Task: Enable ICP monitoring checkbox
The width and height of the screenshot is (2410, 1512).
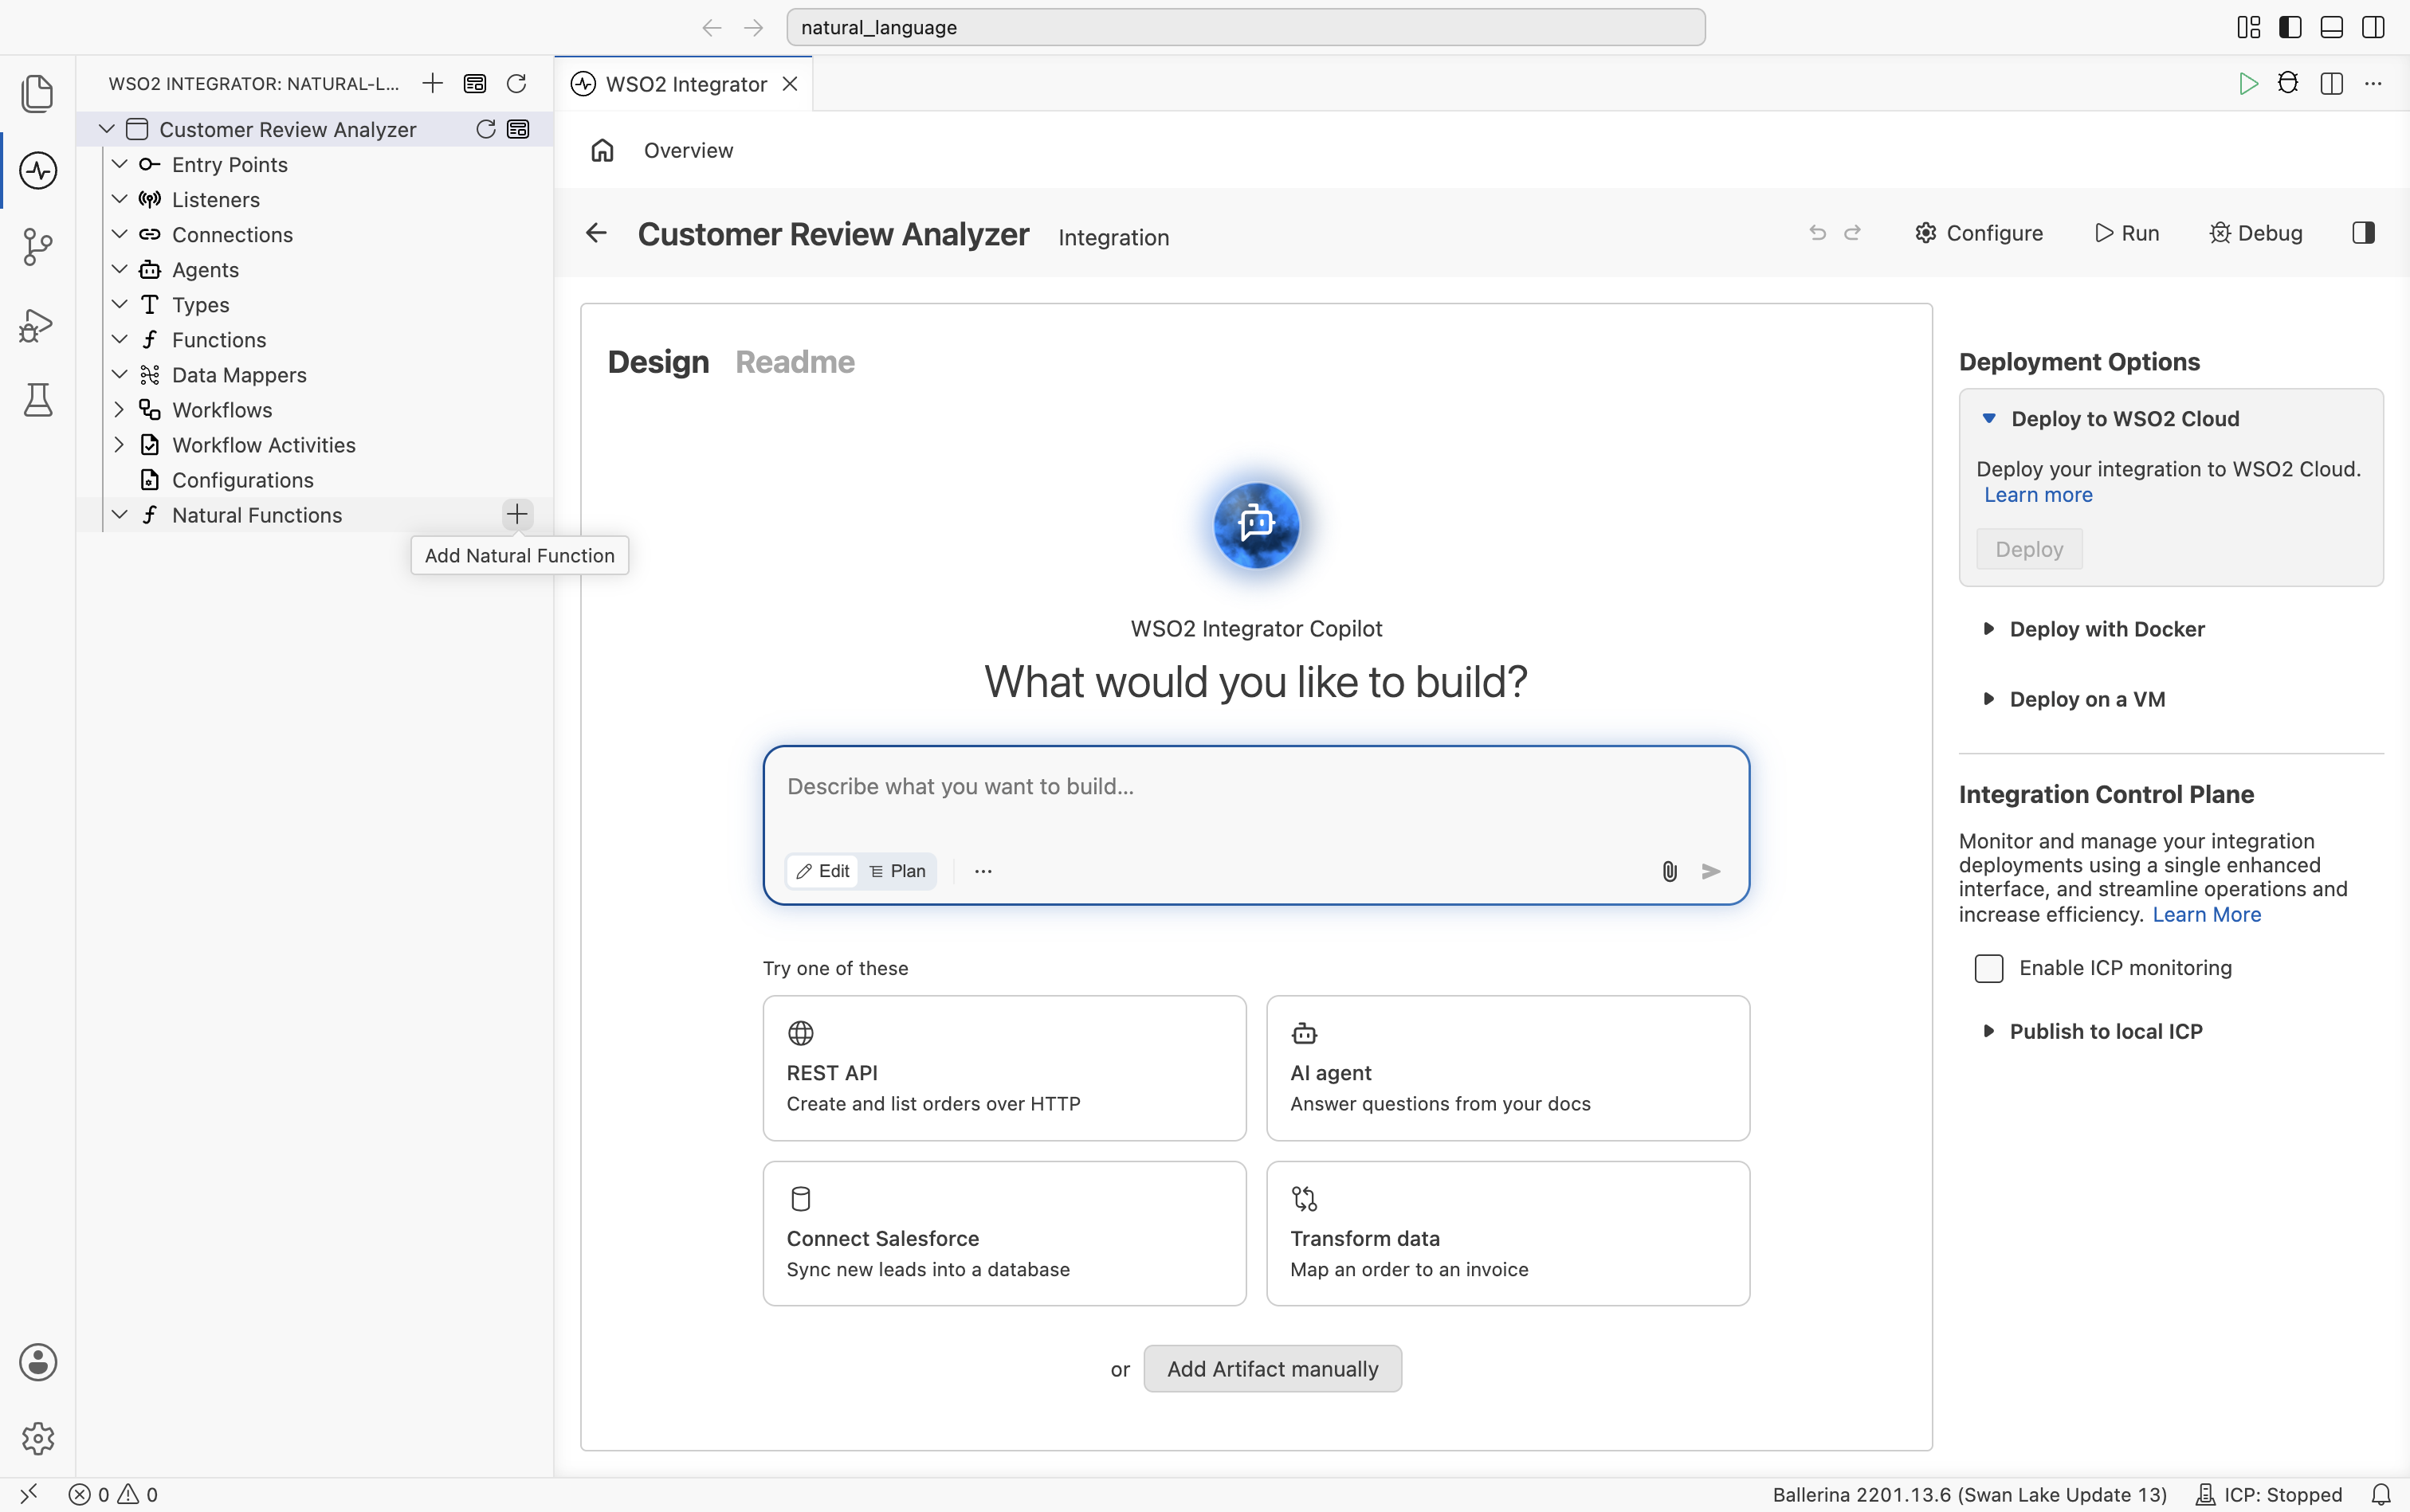Action: point(1989,968)
